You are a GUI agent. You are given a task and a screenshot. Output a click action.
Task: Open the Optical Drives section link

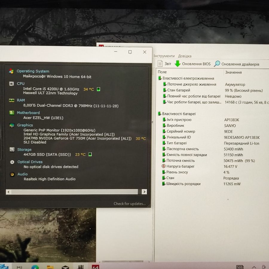pos(30,162)
